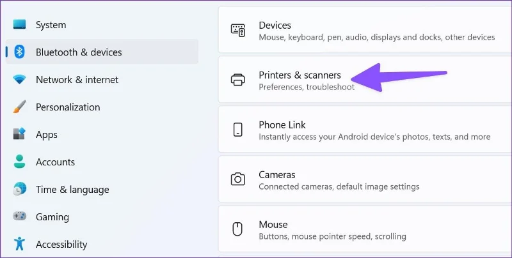Open Phone Link settings row
Viewport: 512px width, 258px height.
coord(365,130)
